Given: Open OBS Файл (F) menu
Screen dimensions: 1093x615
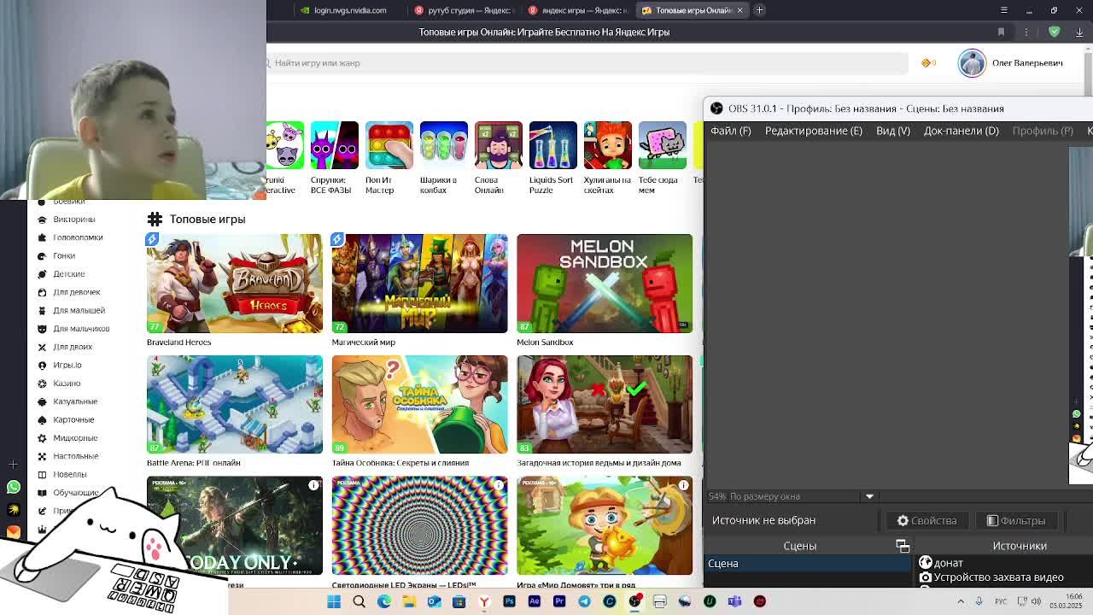Looking at the screenshot, I should (731, 131).
